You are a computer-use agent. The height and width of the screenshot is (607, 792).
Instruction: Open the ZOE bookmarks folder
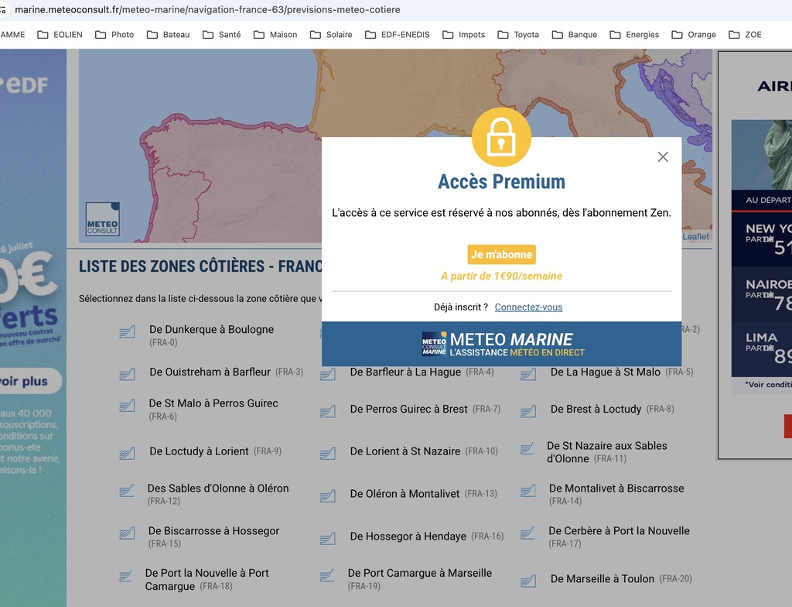click(x=745, y=34)
